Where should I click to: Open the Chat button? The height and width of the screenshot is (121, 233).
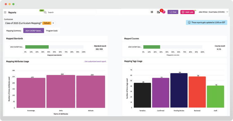(x=173, y=12)
